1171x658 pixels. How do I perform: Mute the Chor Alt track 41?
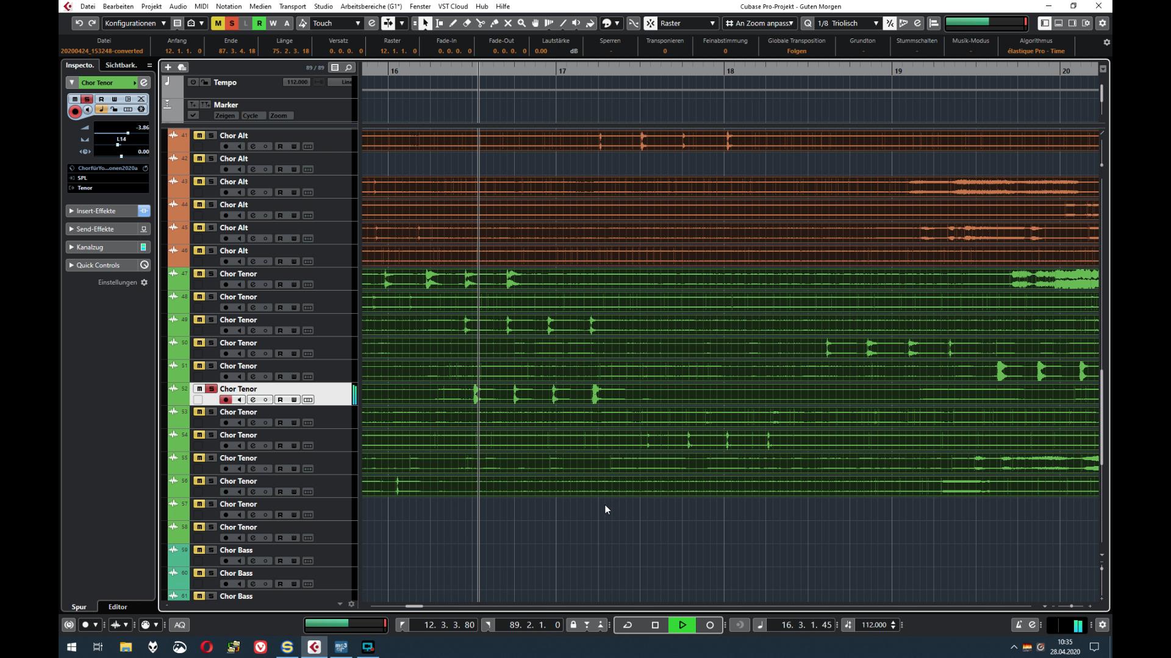(x=199, y=135)
